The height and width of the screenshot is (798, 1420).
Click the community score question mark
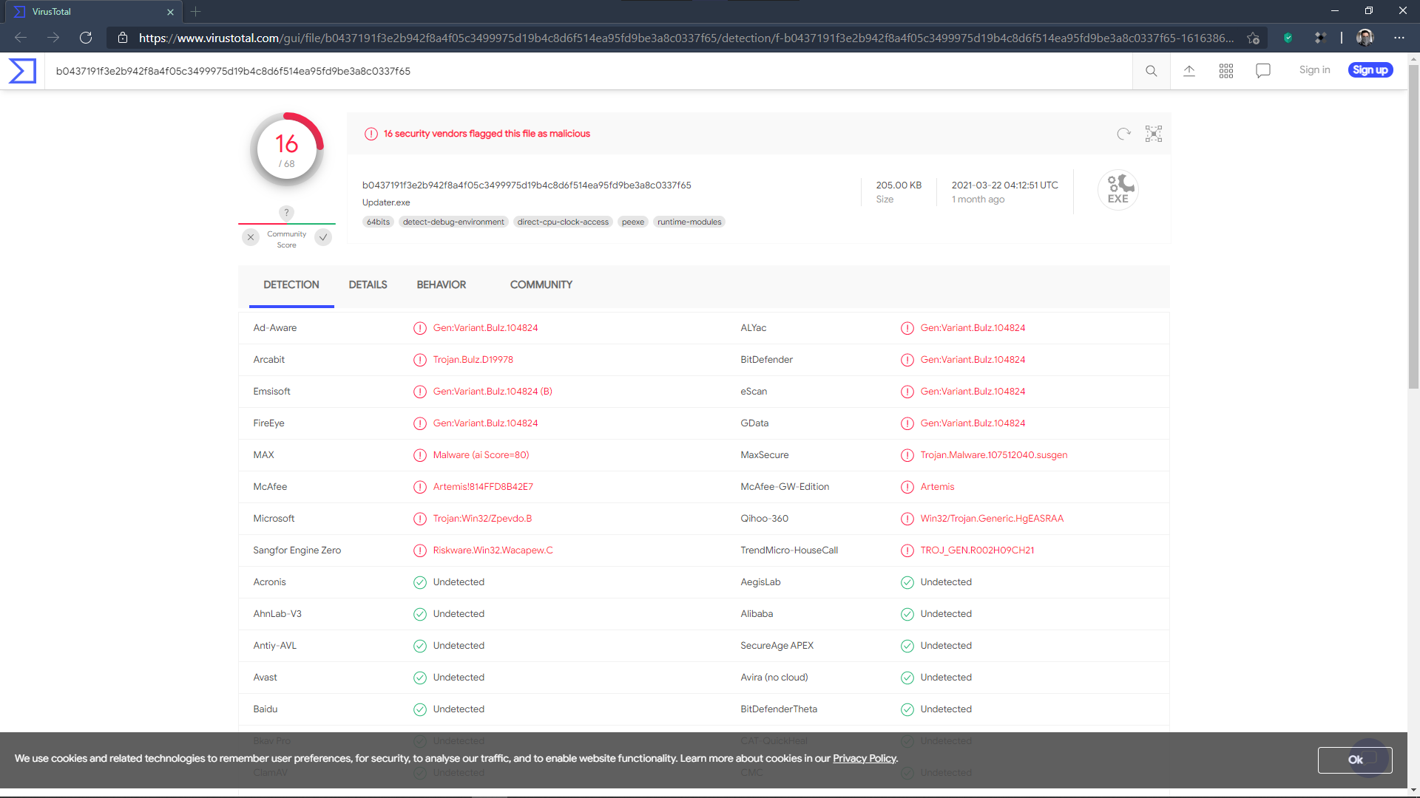[x=287, y=213]
